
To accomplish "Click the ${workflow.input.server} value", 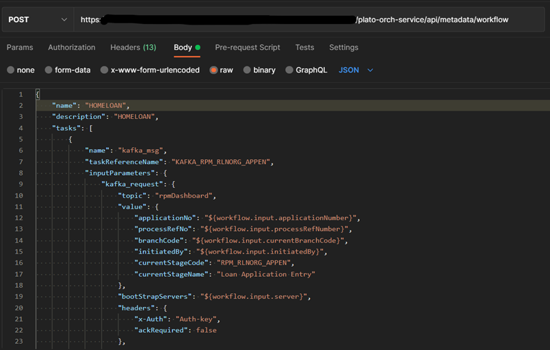I will [254, 297].
